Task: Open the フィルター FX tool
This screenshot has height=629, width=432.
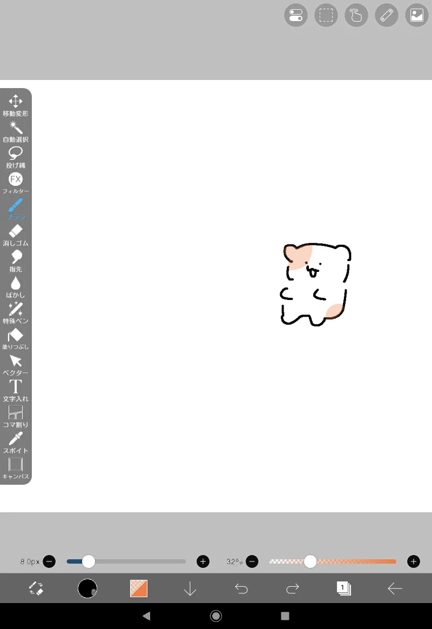Action: pos(16,183)
